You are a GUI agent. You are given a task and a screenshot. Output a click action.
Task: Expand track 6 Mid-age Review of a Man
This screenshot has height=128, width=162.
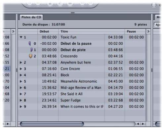pos(21,88)
